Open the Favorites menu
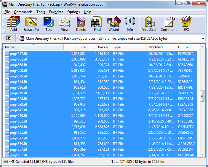Viewport: 208px width, 167px height. coord(56,12)
